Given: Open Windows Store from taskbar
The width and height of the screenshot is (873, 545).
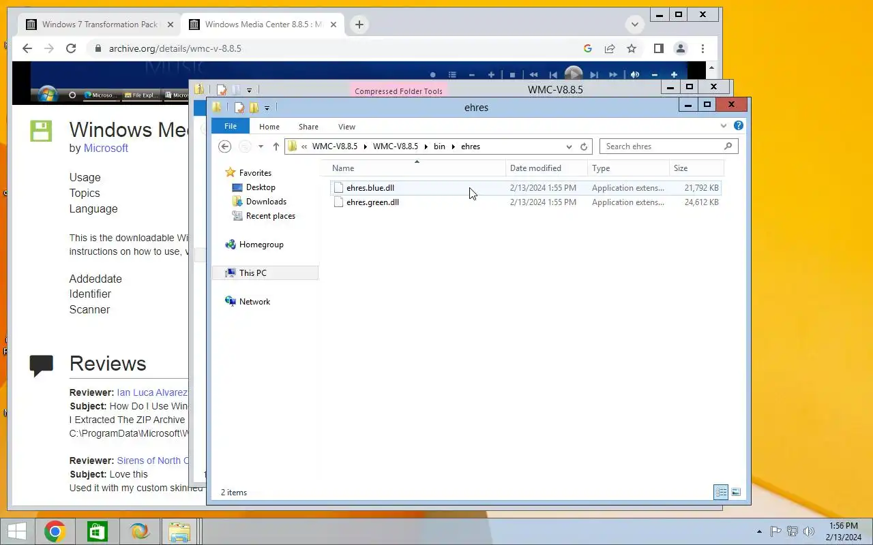Looking at the screenshot, I should (96, 531).
